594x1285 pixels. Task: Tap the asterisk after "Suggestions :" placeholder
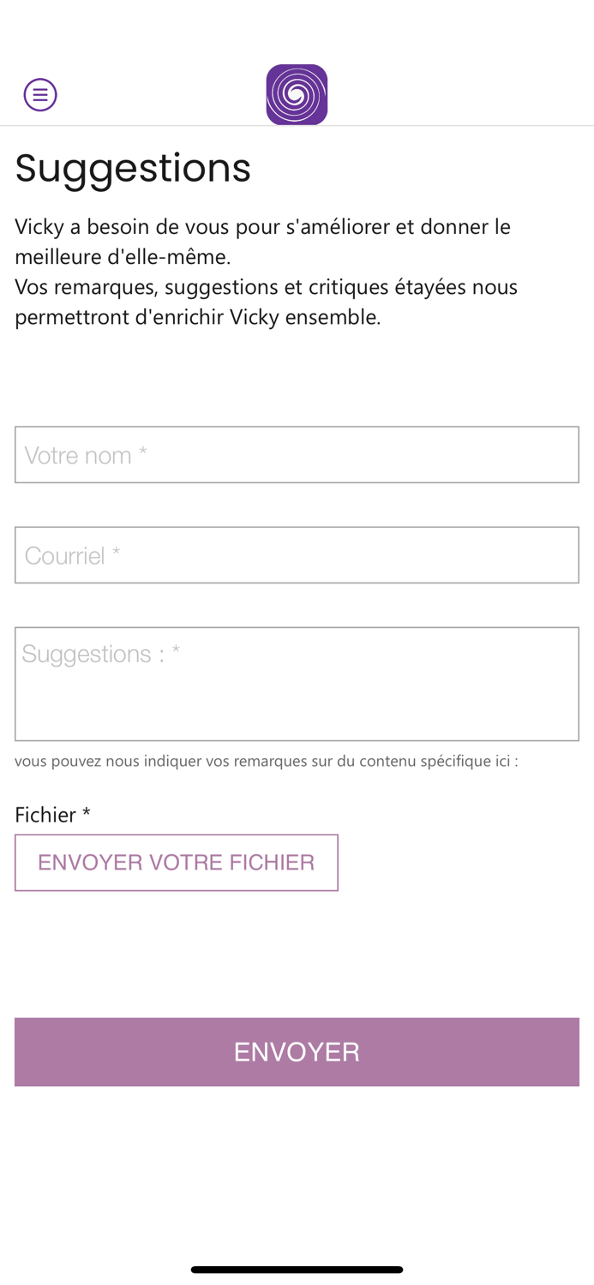click(x=176, y=652)
